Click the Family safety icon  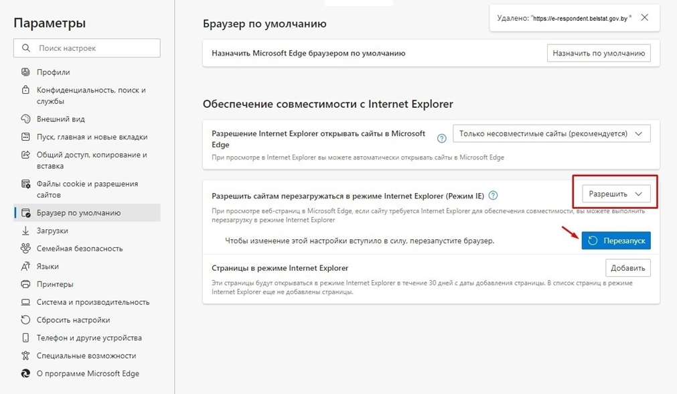click(x=25, y=249)
